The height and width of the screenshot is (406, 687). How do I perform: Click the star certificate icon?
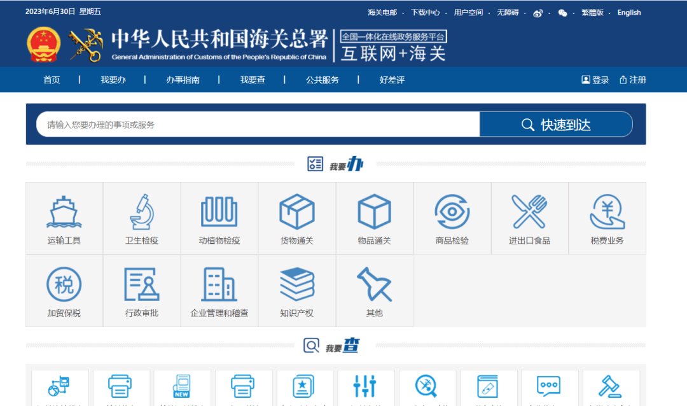[x=303, y=386]
